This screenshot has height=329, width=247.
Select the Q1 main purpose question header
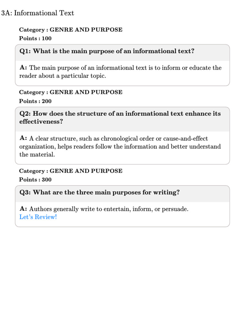point(107,51)
